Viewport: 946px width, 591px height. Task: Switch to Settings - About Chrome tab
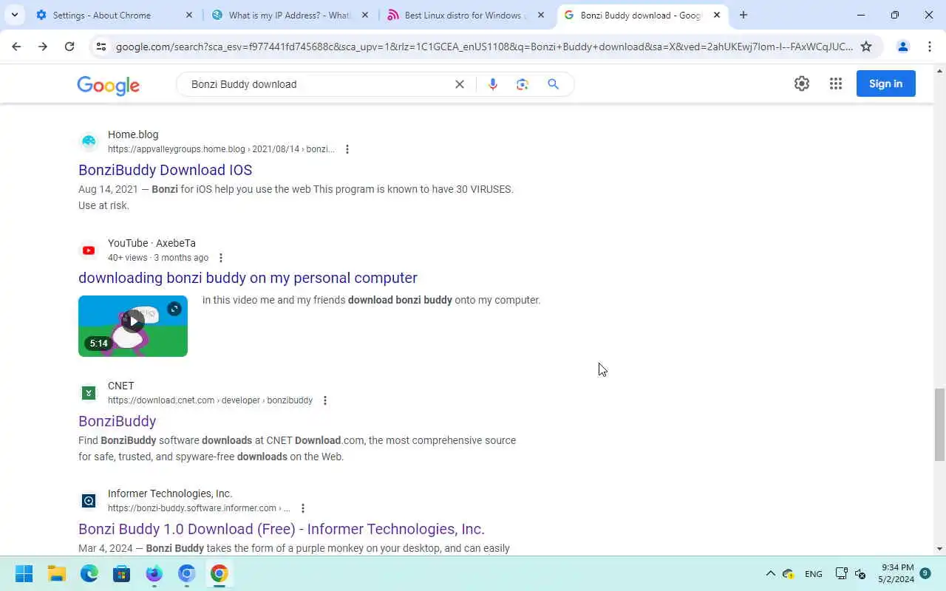tap(115, 15)
